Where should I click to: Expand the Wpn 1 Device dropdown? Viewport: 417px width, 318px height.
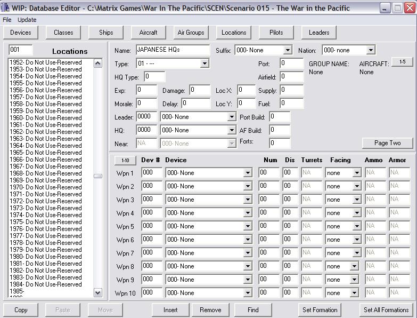248,173
